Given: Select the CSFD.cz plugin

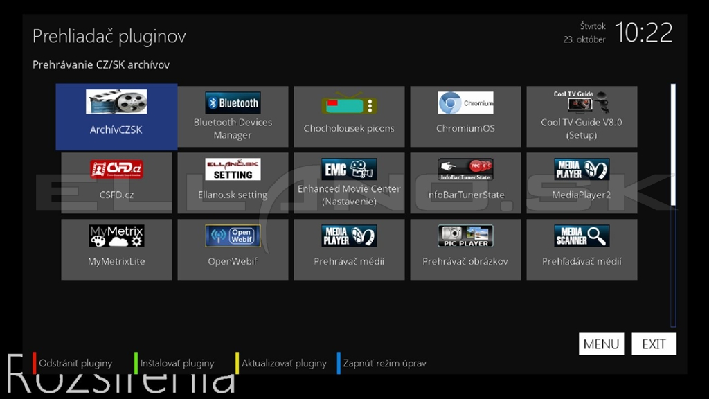Looking at the screenshot, I should [x=116, y=183].
